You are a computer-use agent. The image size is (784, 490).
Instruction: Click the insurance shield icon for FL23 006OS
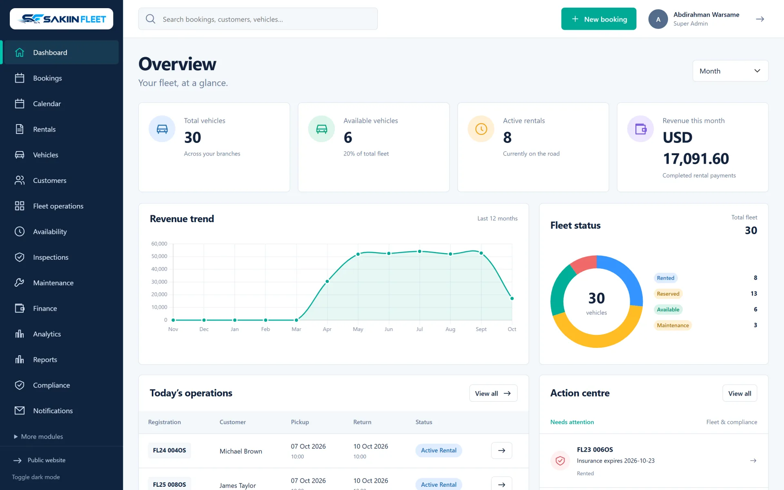(x=560, y=461)
